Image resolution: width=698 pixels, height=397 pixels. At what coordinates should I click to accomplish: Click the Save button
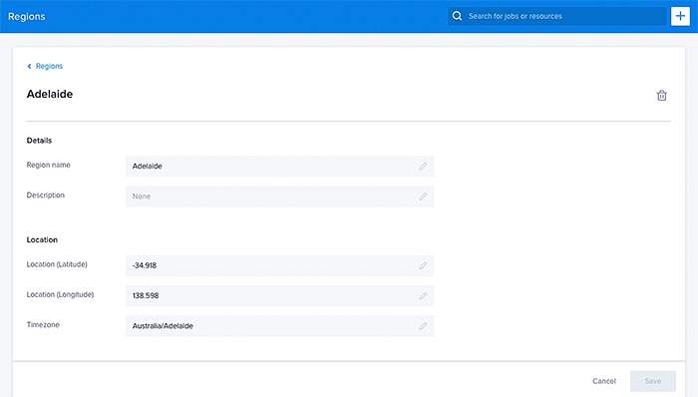coord(652,381)
